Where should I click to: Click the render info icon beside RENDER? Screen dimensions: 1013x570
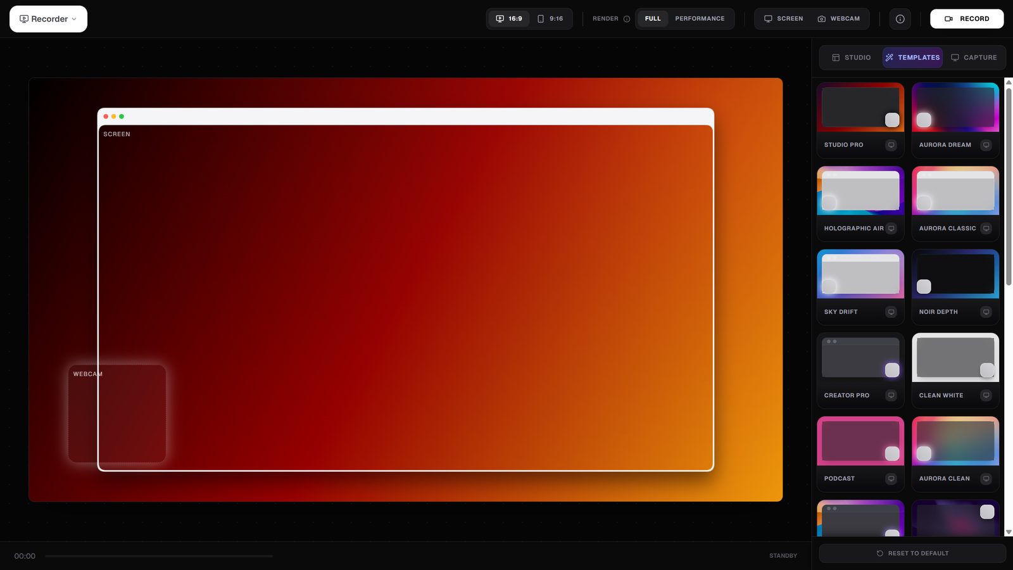point(627,19)
